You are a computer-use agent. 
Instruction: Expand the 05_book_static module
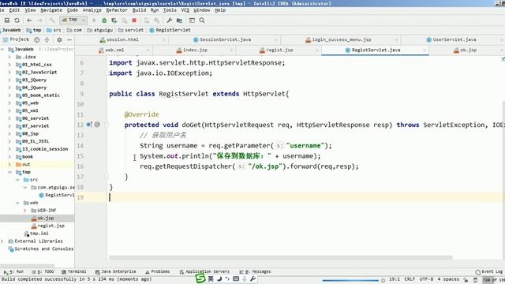pyautogui.click(x=9, y=95)
